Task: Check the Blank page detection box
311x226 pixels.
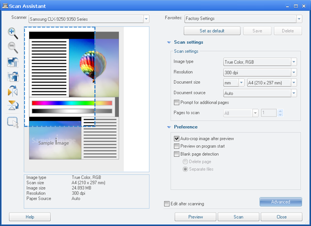Action: coord(177,154)
